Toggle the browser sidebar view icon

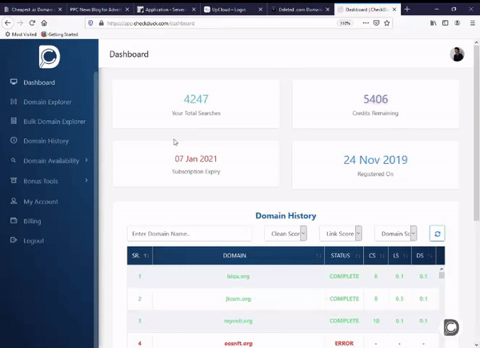click(445, 23)
